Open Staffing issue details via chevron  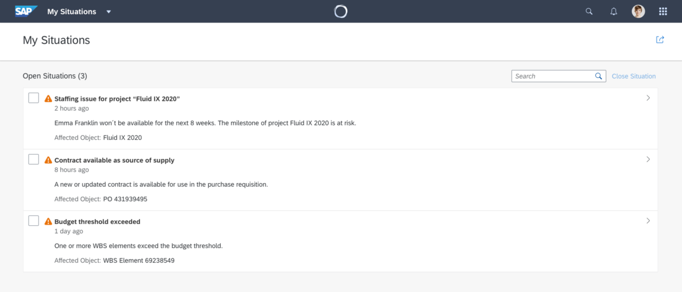[648, 98]
